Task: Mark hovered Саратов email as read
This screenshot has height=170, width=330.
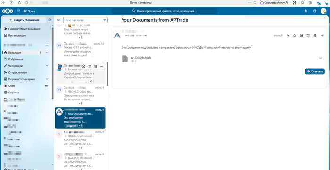Action: (x=83, y=66)
